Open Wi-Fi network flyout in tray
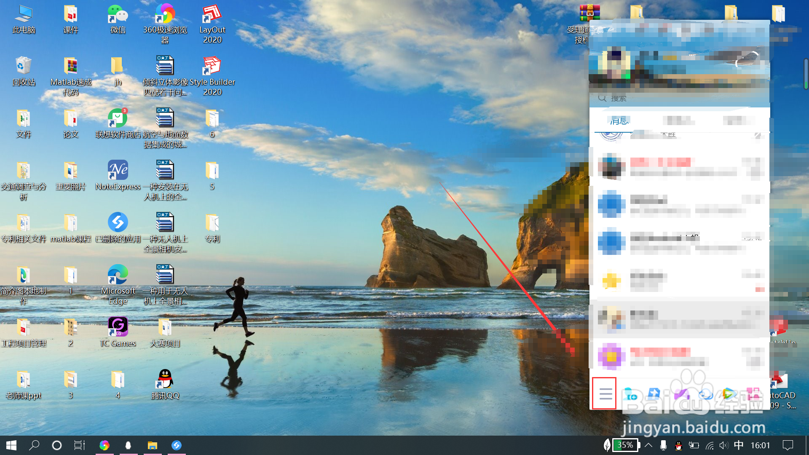The width and height of the screenshot is (809, 455). pyautogui.click(x=710, y=445)
